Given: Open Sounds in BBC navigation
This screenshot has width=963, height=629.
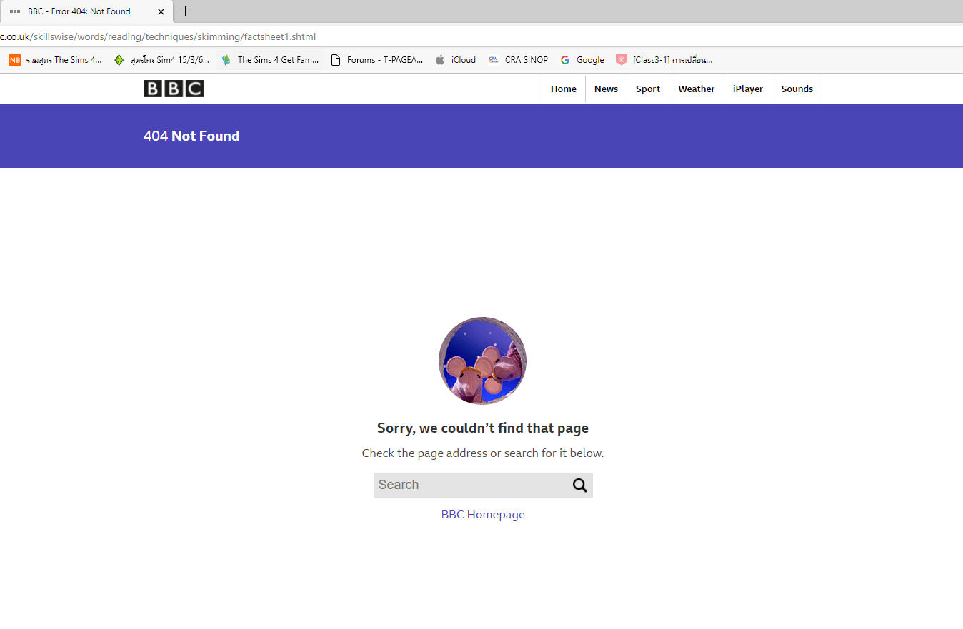Looking at the screenshot, I should pyautogui.click(x=797, y=89).
